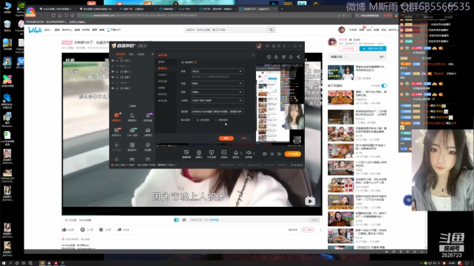Click the microphone icon in streaming toolbar
The height and width of the screenshot is (266, 474).
[x=236, y=153]
